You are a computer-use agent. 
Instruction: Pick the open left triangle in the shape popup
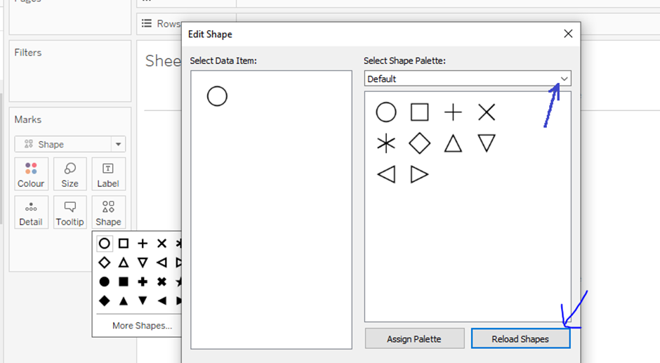pyautogui.click(x=161, y=263)
